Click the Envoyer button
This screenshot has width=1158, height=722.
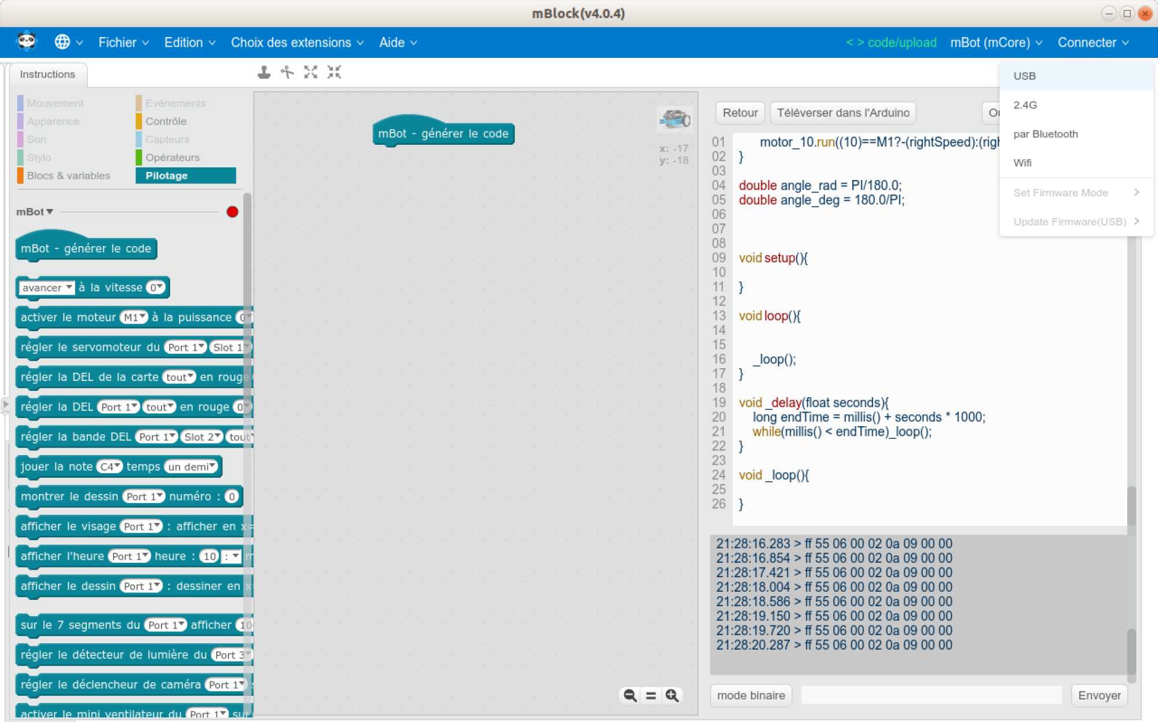click(1099, 695)
